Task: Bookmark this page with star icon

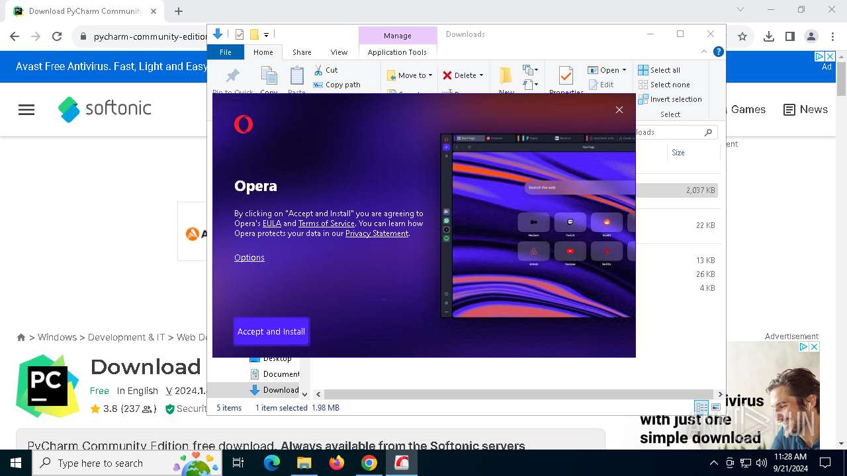Action: tap(742, 36)
